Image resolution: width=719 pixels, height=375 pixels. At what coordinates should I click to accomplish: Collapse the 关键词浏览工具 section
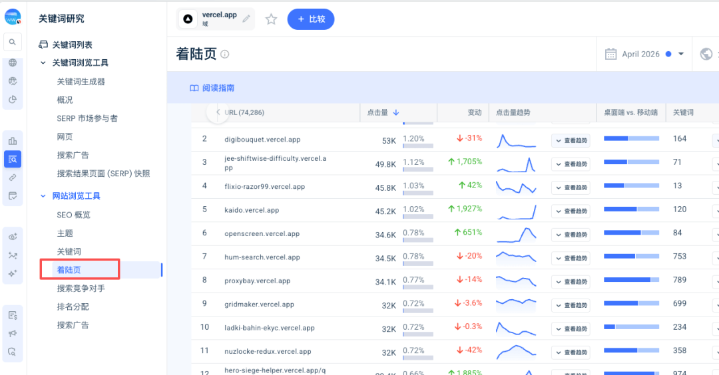pos(43,62)
